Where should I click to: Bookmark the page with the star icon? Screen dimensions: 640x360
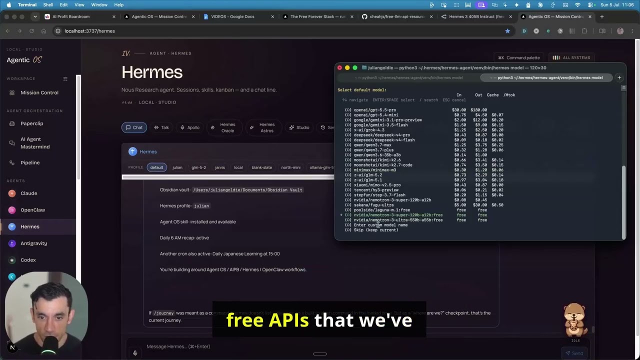pyautogui.click(x=507, y=31)
